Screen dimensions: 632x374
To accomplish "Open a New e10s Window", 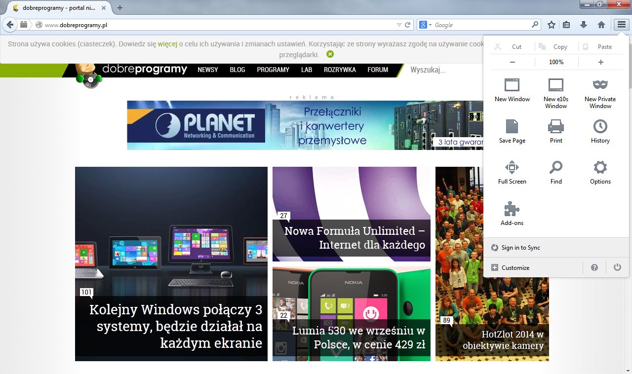I will click(556, 93).
